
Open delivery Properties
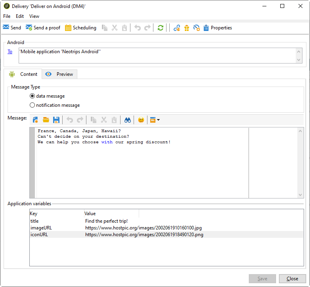tap(218, 28)
